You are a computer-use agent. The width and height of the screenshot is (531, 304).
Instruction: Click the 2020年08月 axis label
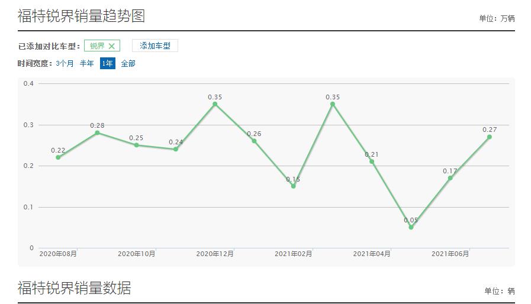coord(58,254)
